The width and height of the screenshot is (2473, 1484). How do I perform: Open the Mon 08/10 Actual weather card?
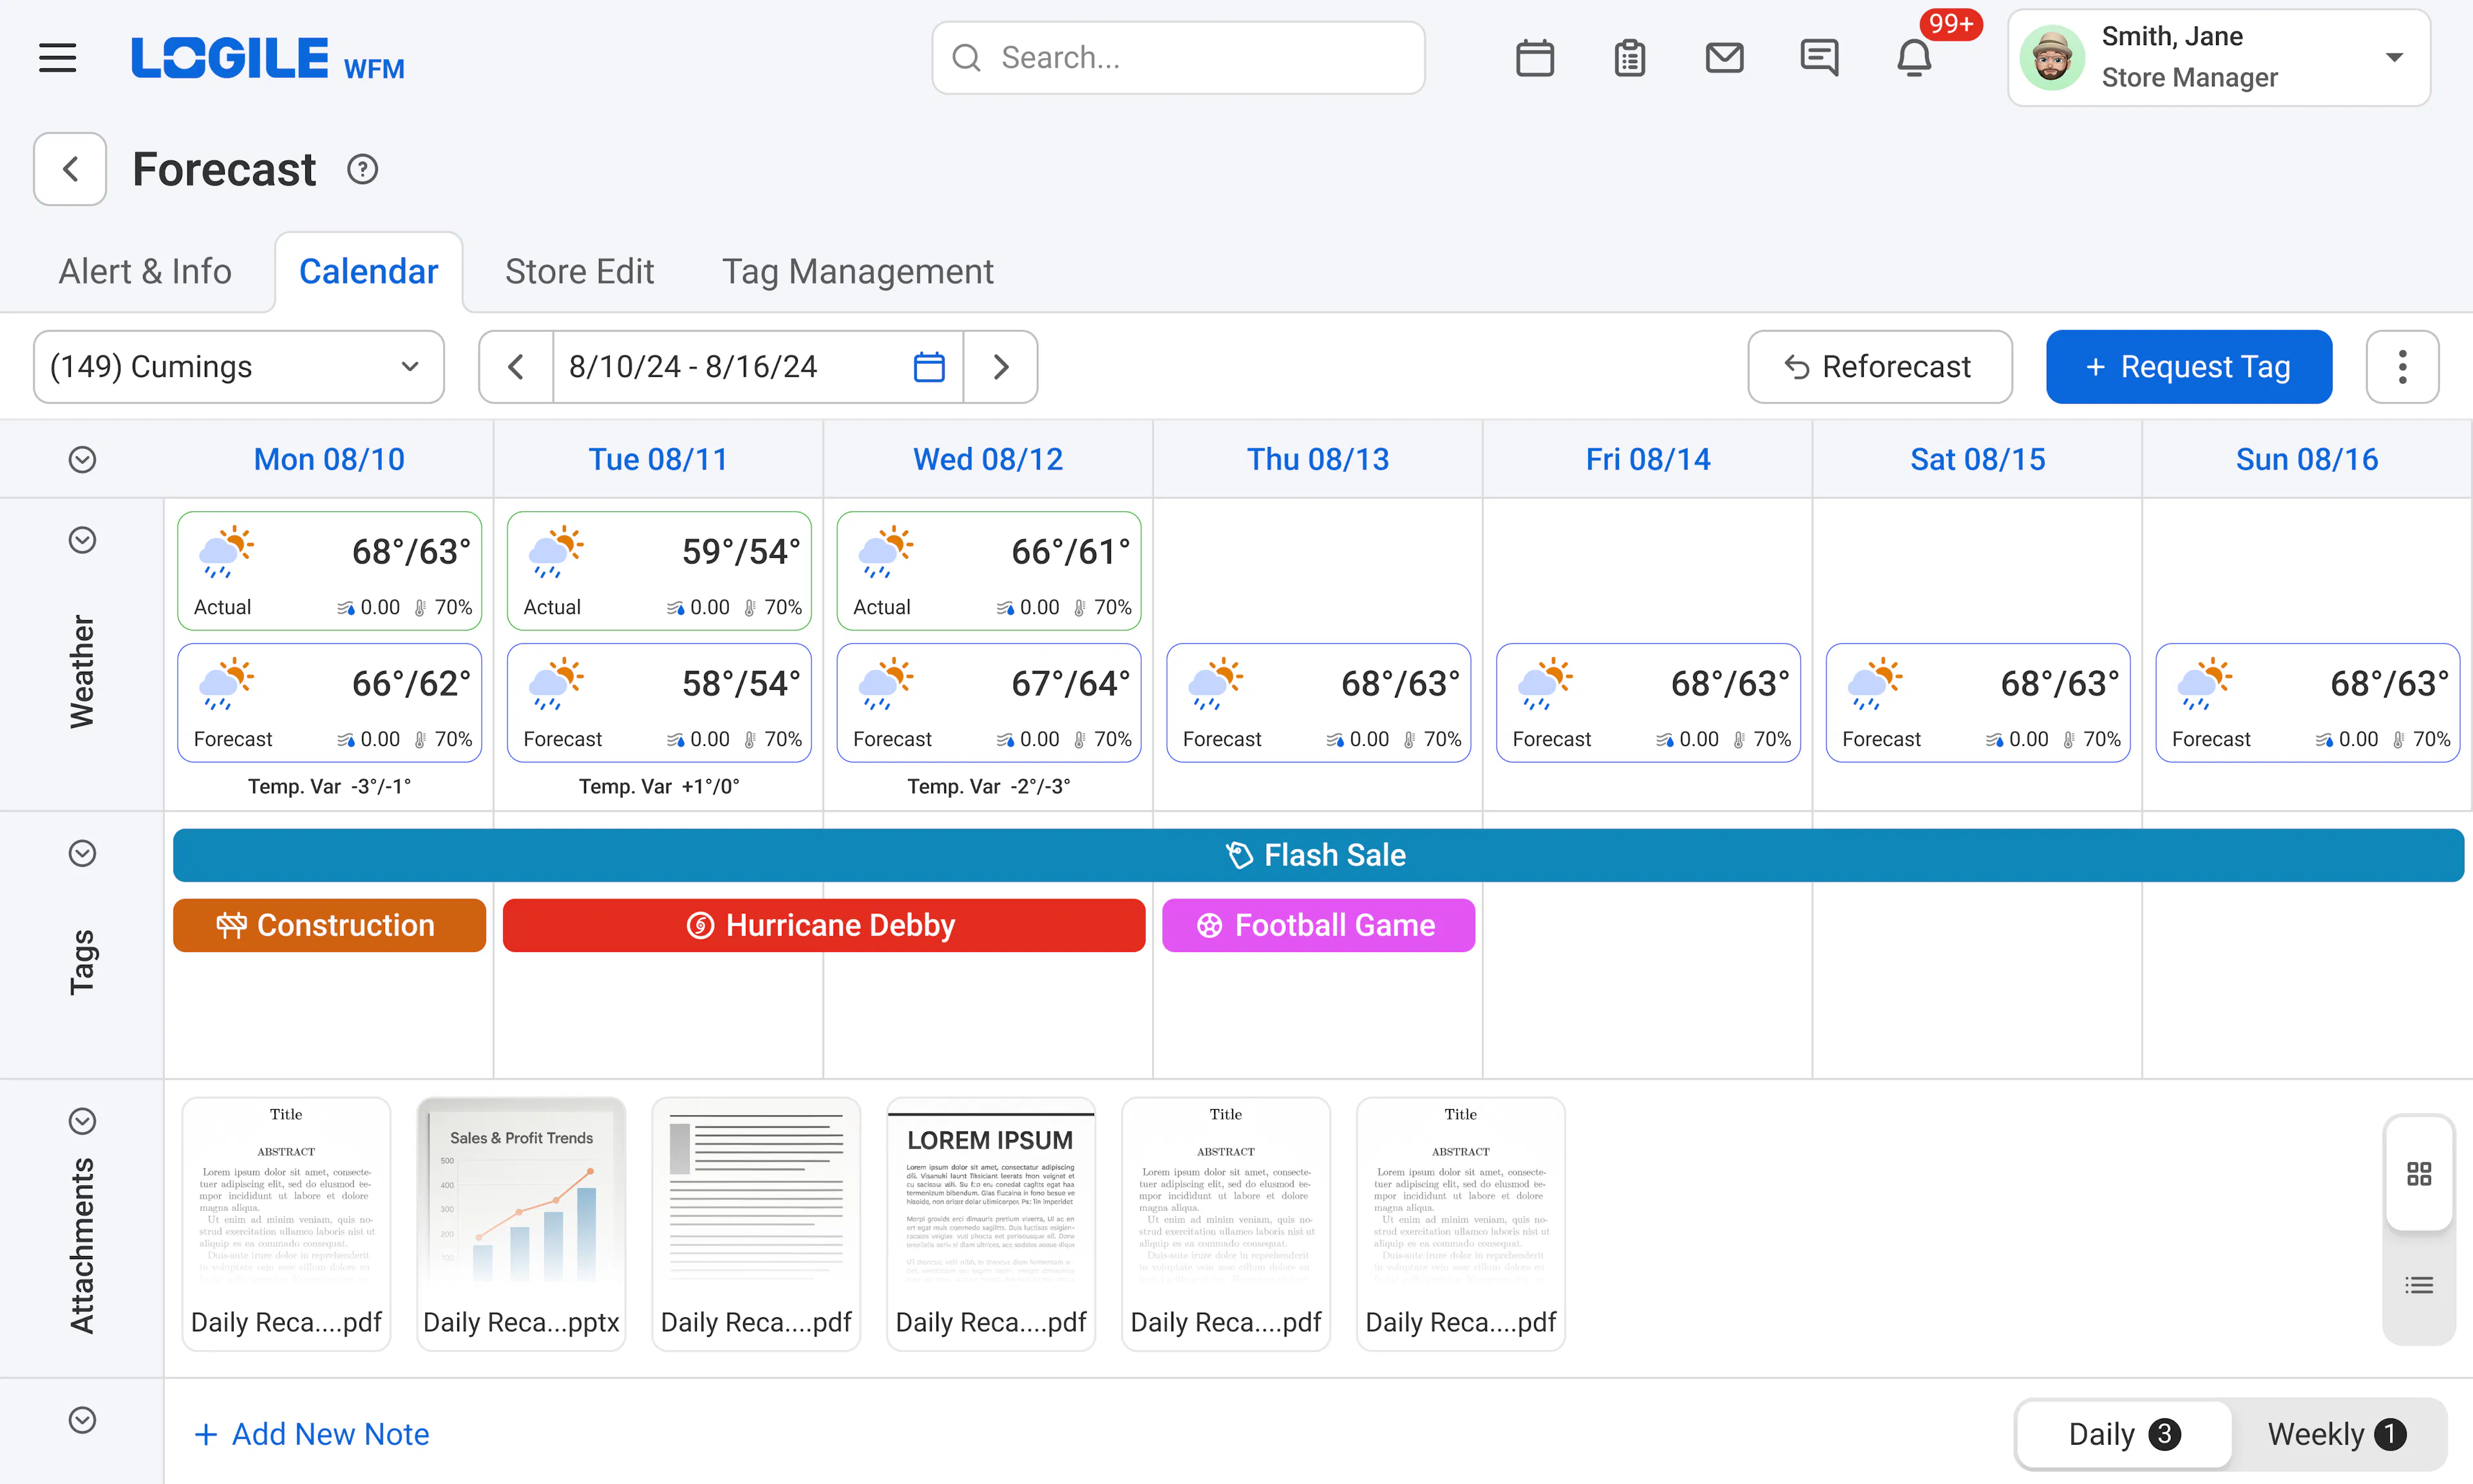coord(329,571)
